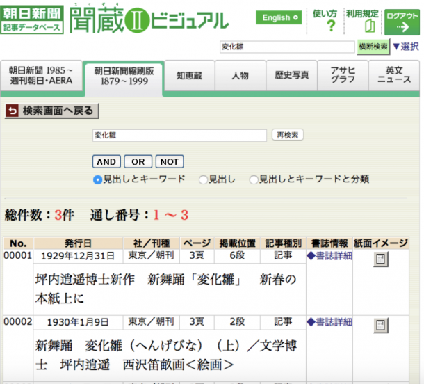Click the ログアウト logout arrow button

tap(402, 22)
